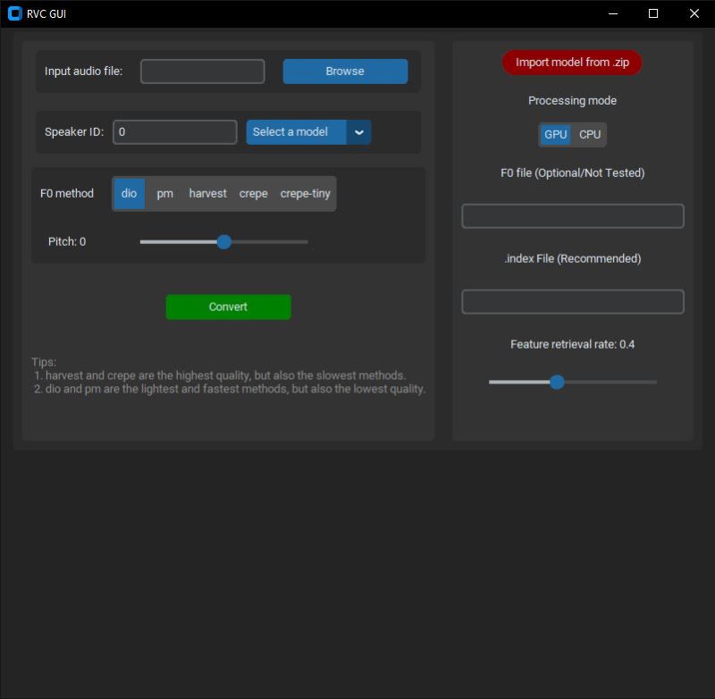The width and height of the screenshot is (715, 699).
Task: Select the pm F0 method
Action: click(164, 193)
